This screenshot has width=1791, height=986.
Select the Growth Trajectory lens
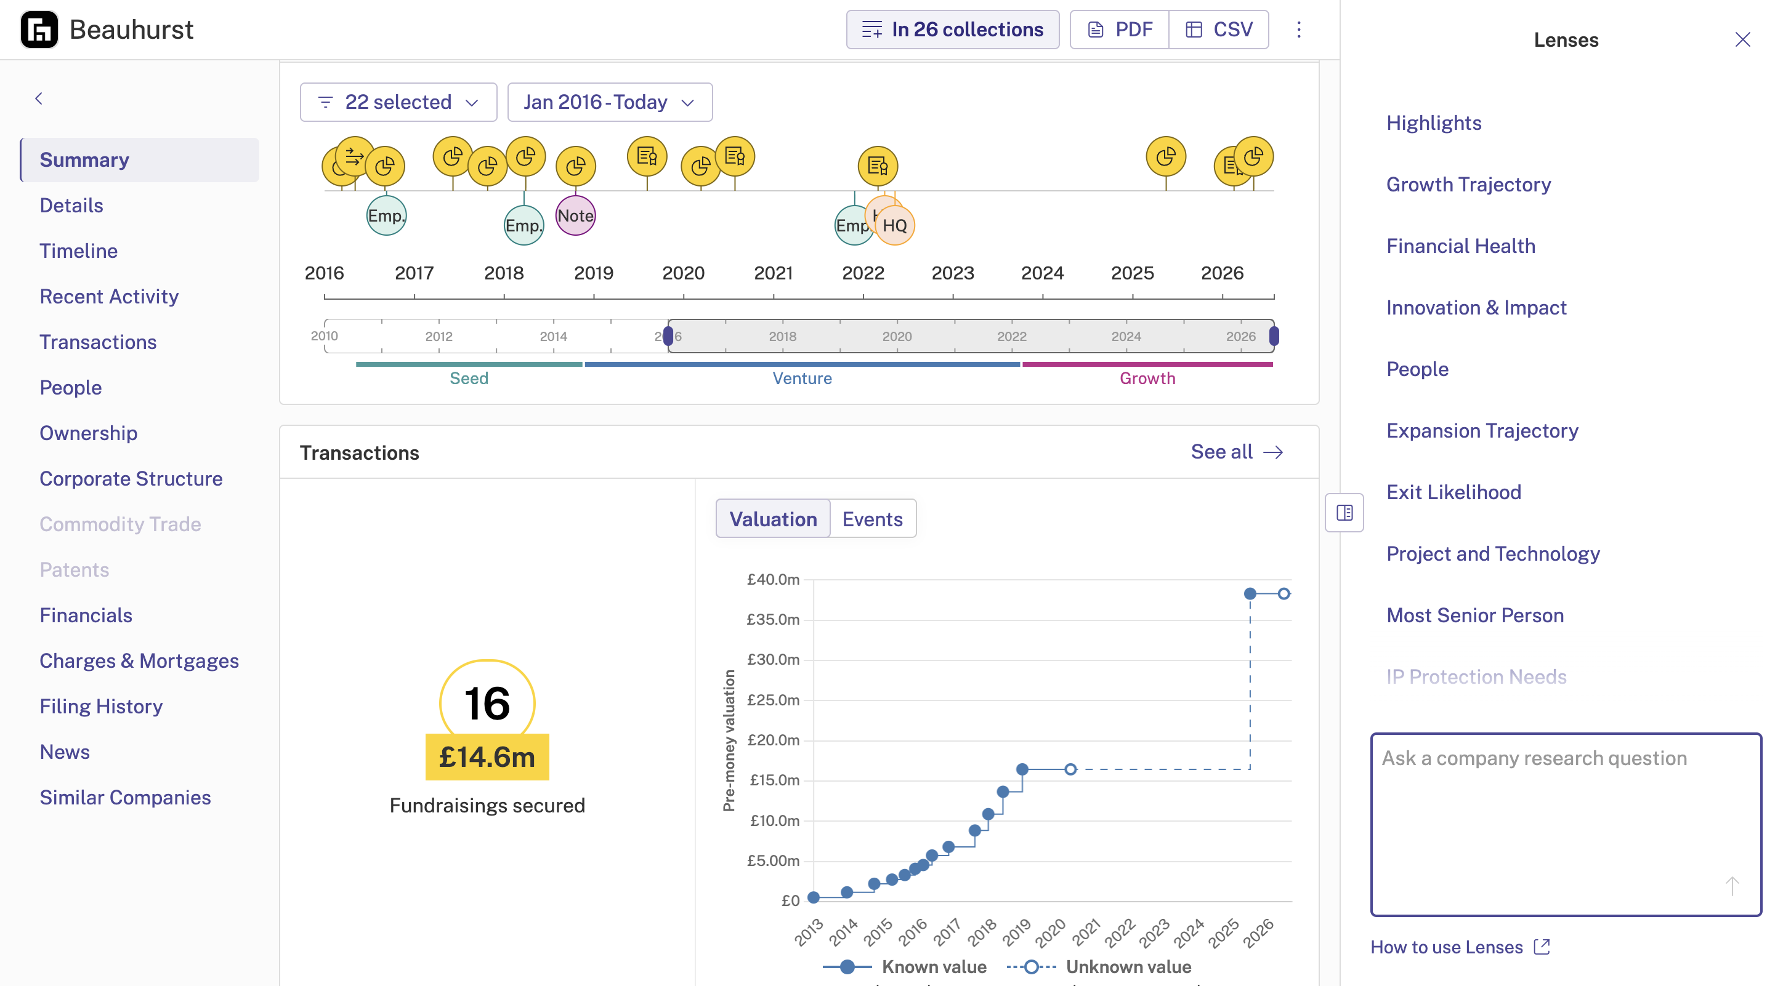point(1468,185)
